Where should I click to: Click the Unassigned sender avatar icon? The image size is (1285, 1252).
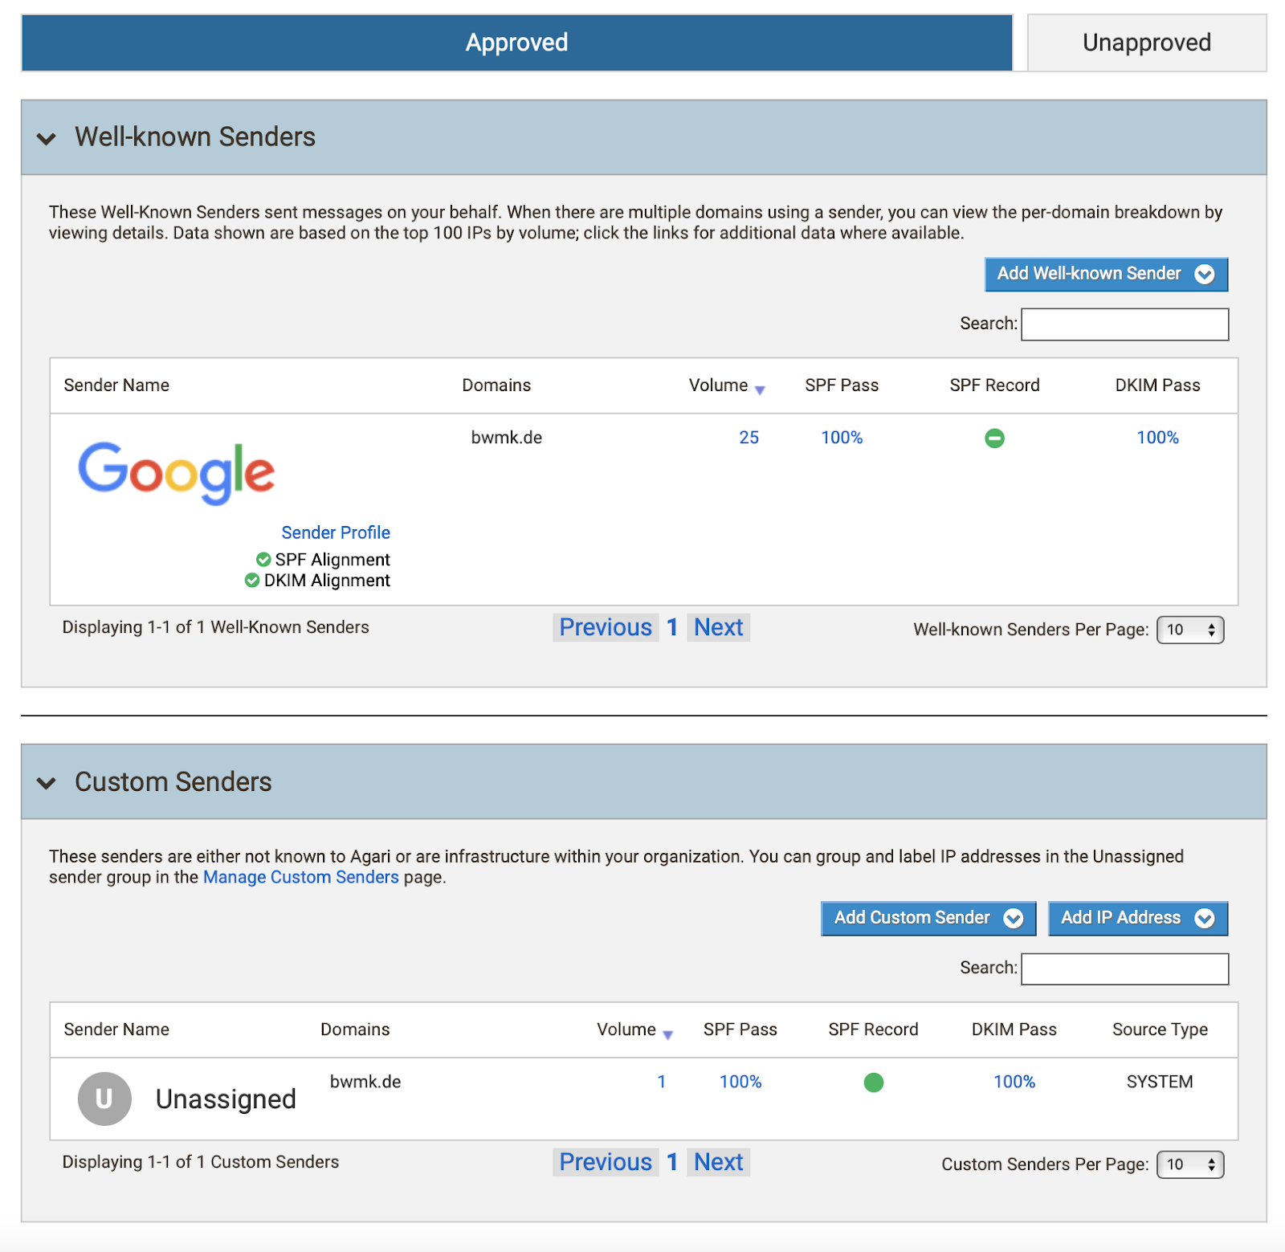[x=104, y=1098]
